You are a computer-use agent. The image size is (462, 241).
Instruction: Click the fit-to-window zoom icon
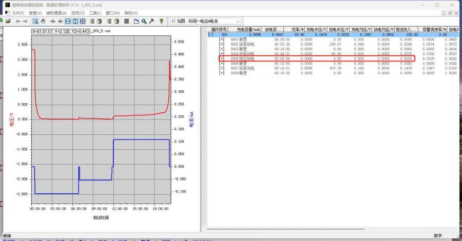coord(83,21)
